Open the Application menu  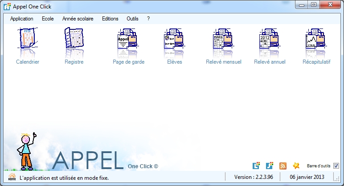pos(21,19)
